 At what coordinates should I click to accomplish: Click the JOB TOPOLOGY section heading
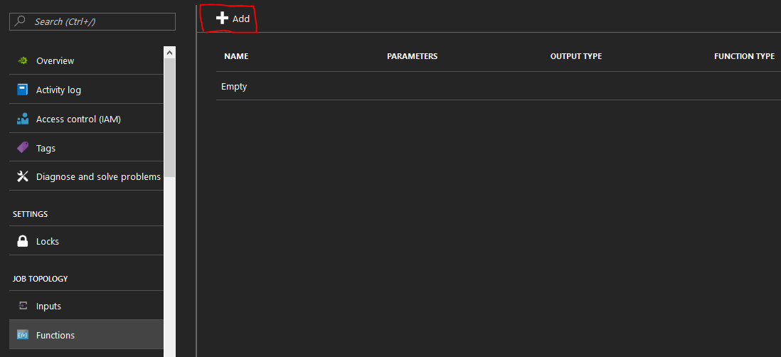(x=41, y=279)
